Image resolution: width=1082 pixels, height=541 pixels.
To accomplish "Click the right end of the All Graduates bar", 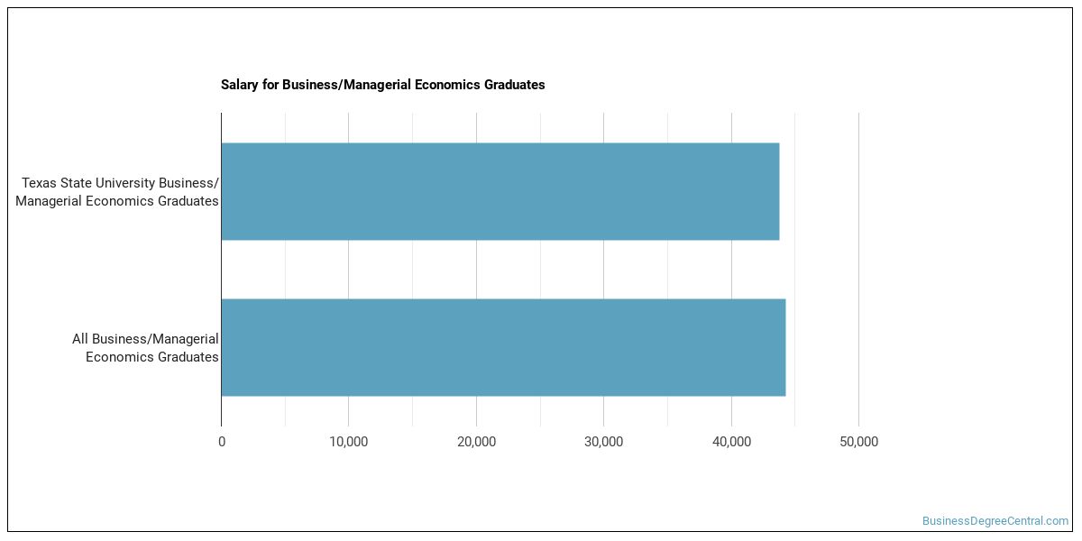I will [x=784, y=347].
